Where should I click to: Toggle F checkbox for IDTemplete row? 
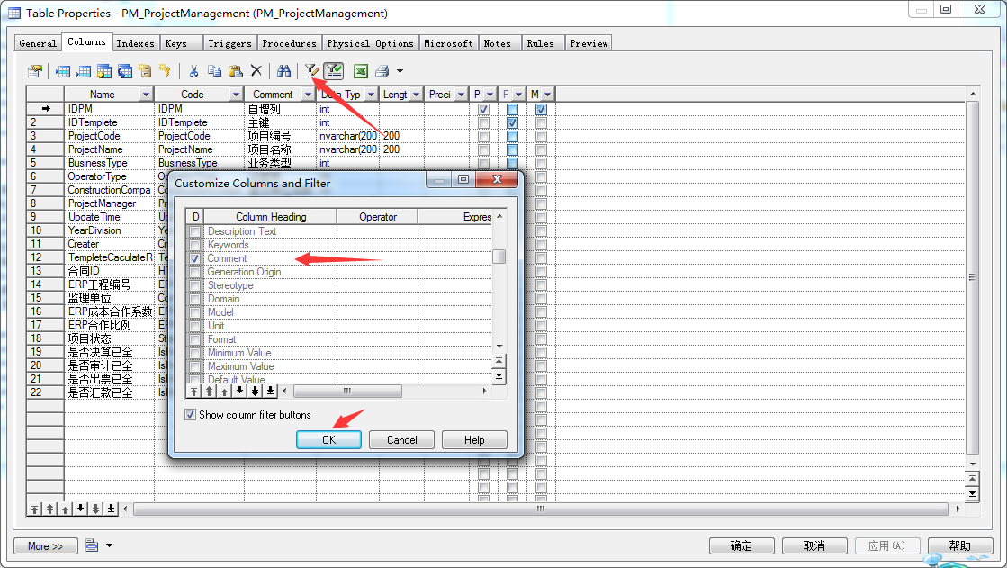[x=512, y=122]
